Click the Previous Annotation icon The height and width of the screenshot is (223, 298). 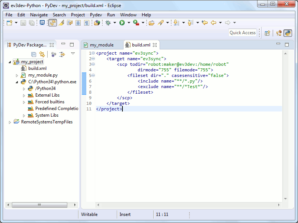[190, 23]
